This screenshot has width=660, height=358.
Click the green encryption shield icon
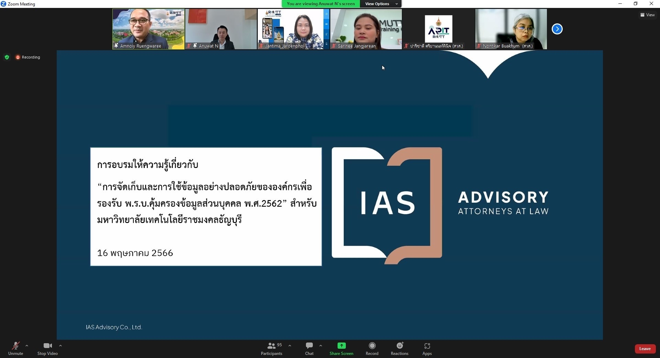coord(7,57)
